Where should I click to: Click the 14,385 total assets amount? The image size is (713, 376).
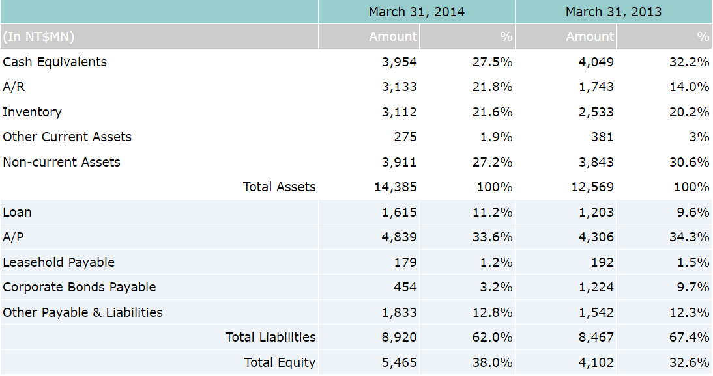tap(396, 187)
